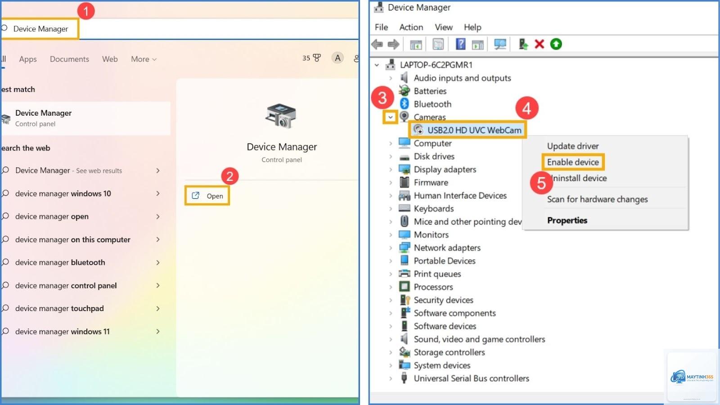Click the search box containing Device Manager
This screenshot has width=720, height=405.
pyautogui.click(x=180, y=29)
